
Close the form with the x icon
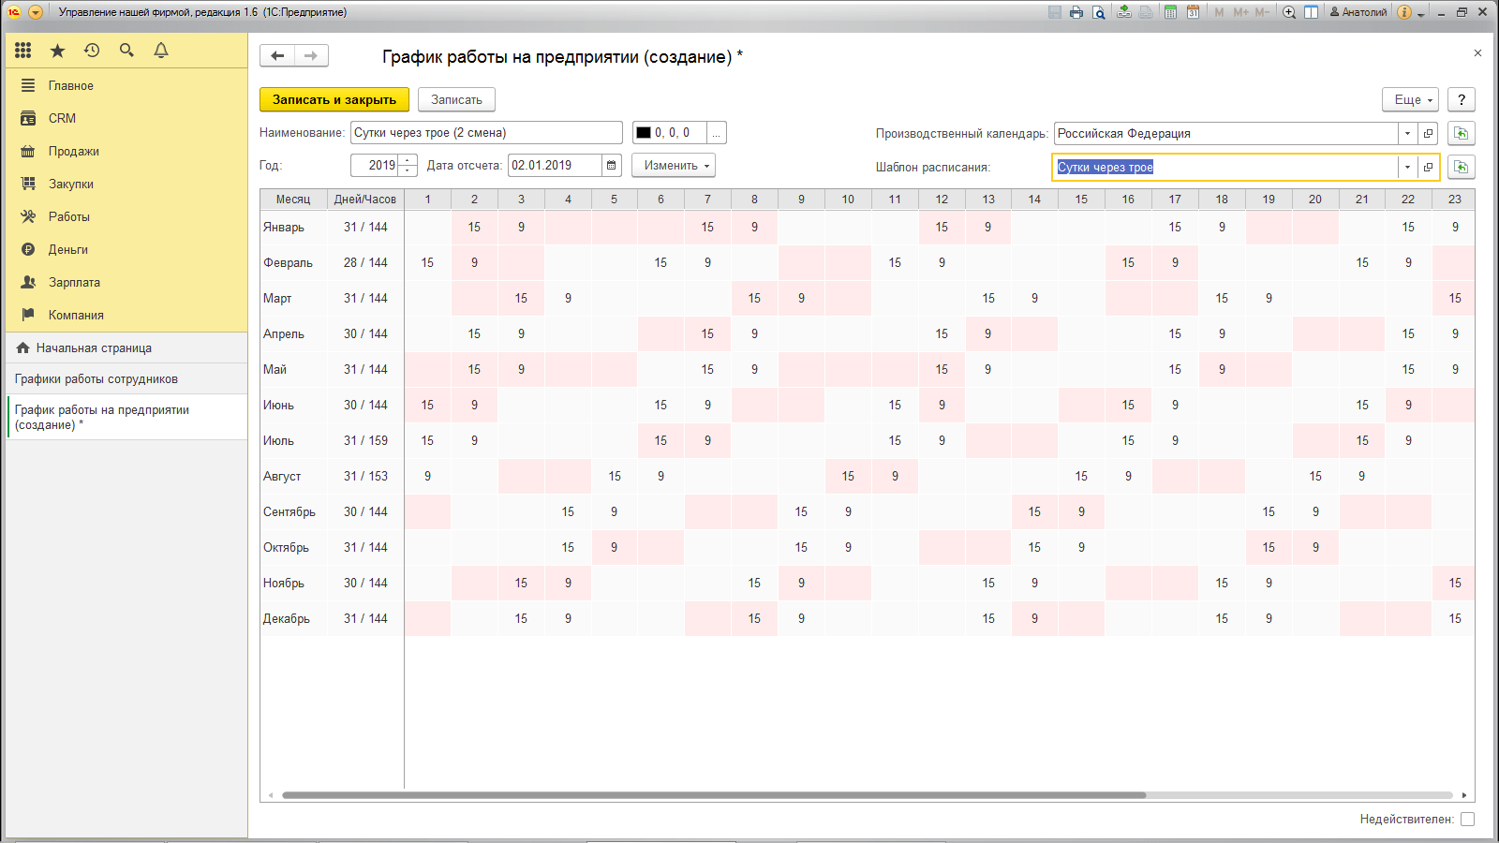1477,53
